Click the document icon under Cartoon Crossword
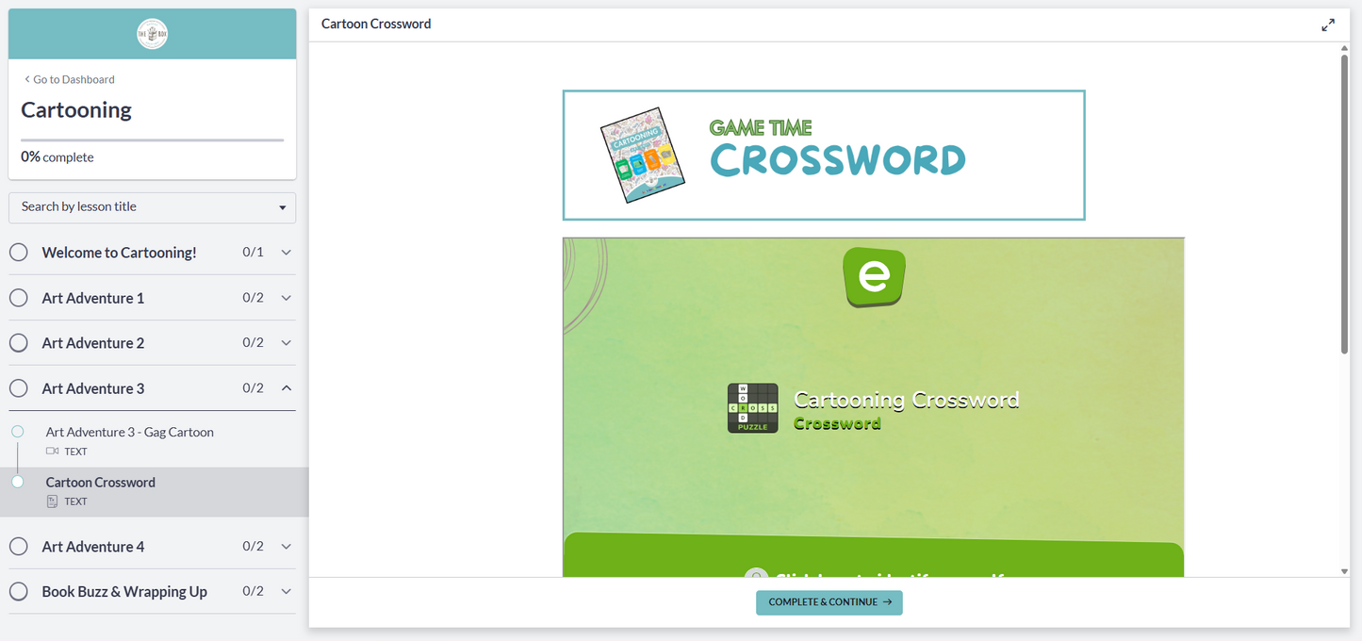 (52, 501)
